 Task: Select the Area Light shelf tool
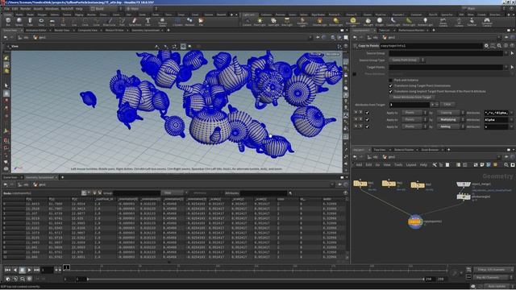pyautogui.click(x=287, y=22)
